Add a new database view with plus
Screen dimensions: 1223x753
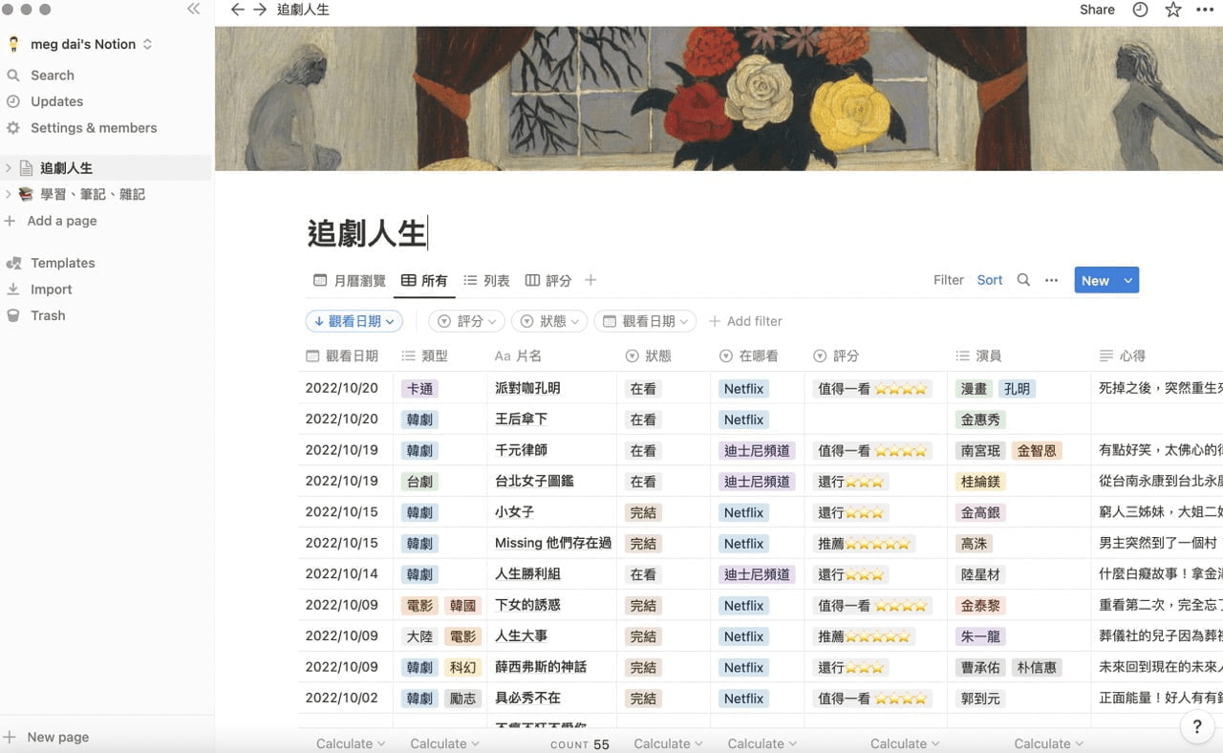pos(590,280)
